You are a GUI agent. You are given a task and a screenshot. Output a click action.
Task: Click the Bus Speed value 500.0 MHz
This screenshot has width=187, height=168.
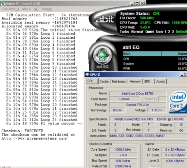click(123, 161)
